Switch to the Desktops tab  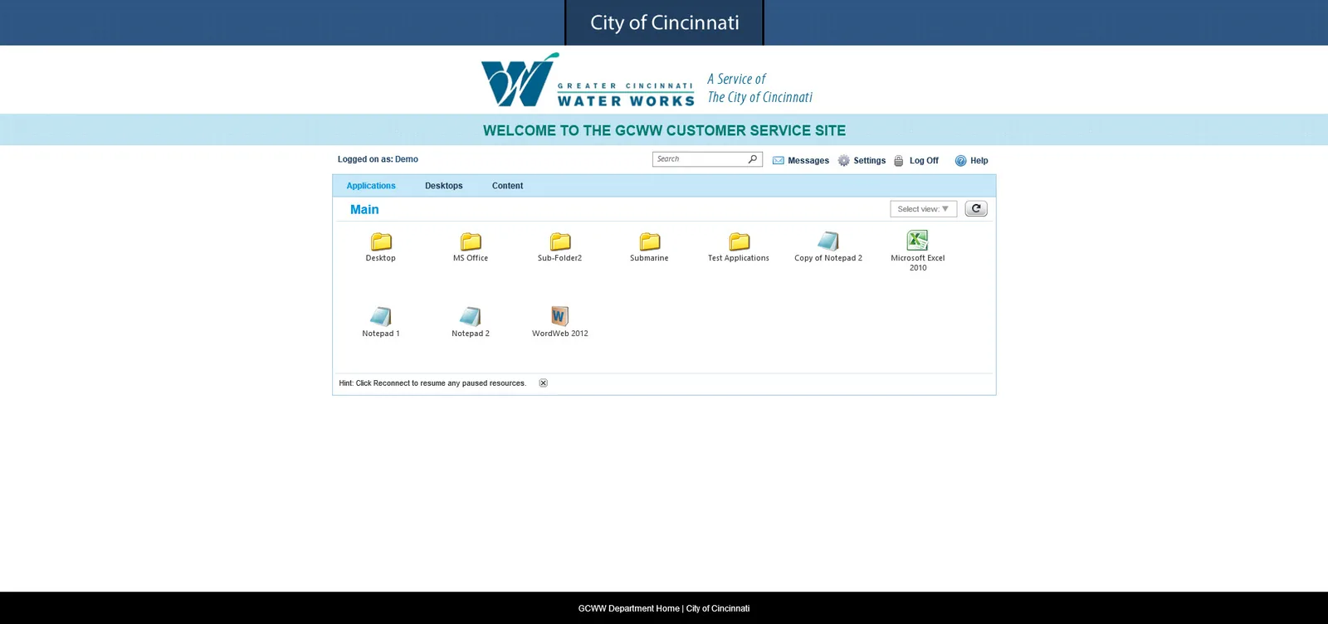444,186
